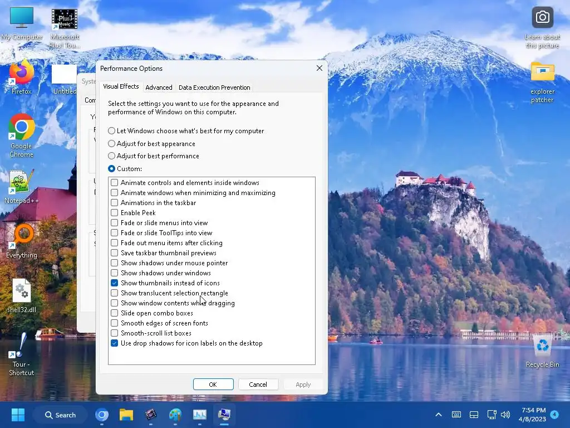Screen dimensions: 570x428
Task: Enable Save taskbar thumbnail previews
Action: click(x=114, y=252)
